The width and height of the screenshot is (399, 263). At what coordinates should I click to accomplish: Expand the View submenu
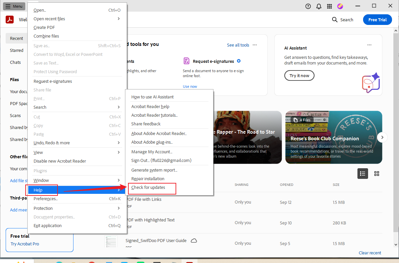pyautogui.click(x=38, y=152)
